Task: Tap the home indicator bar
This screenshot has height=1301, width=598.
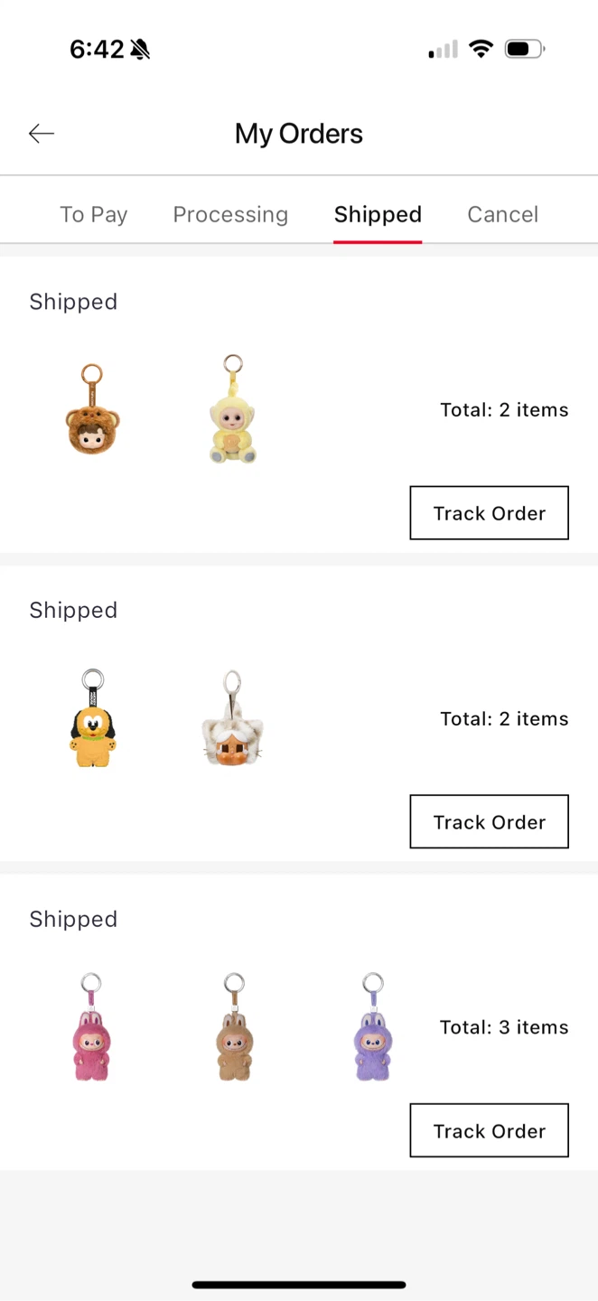Action: 299,1285
